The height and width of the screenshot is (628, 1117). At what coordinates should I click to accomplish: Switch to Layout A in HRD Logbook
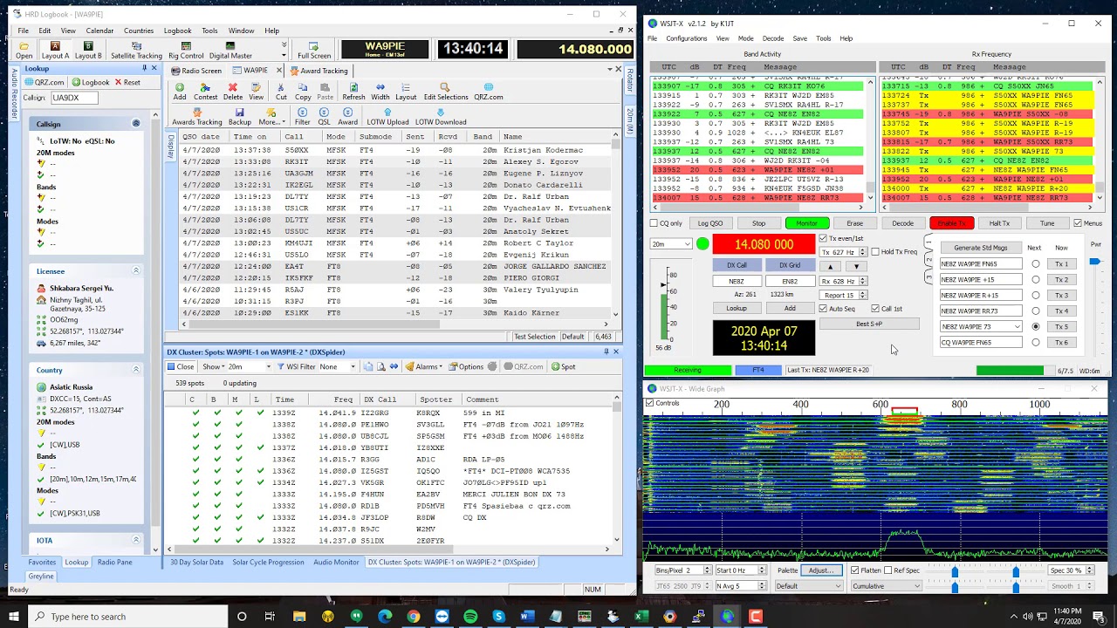pos(55,50)
